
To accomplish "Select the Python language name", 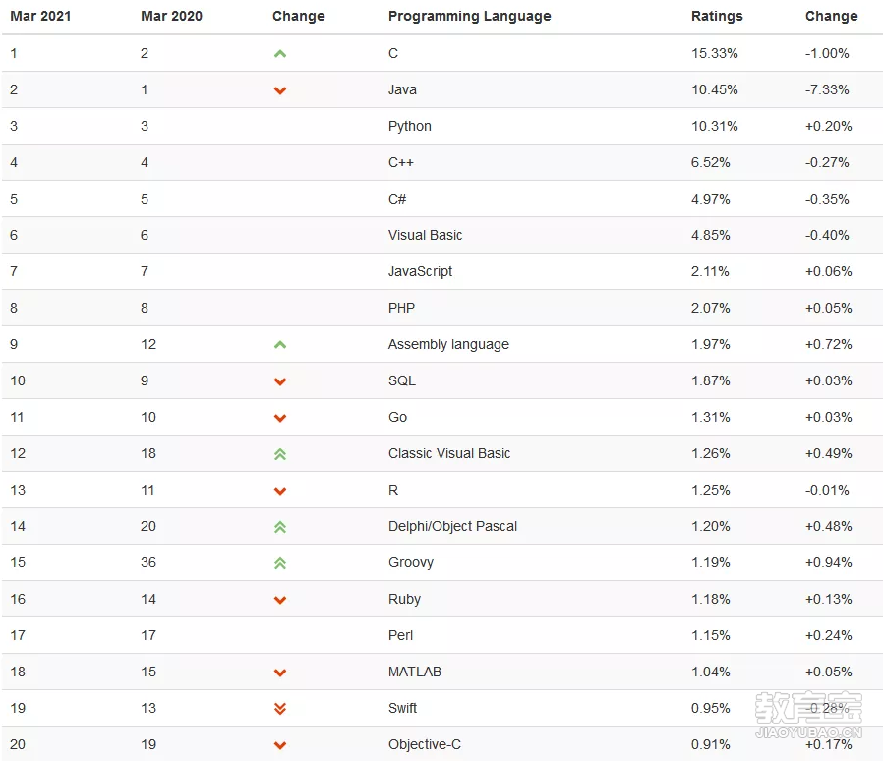I will point(409,126).
